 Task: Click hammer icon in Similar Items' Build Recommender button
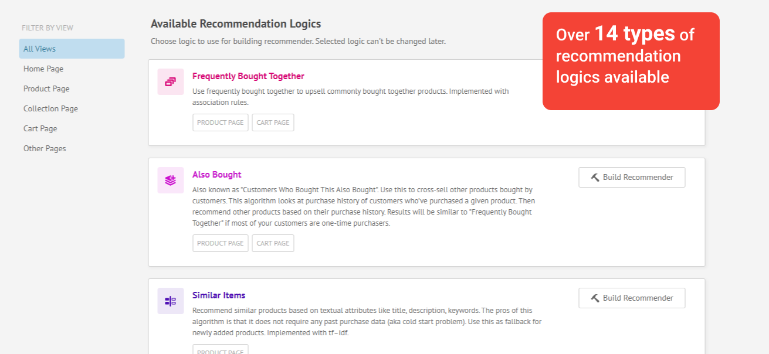pos(595,298)
